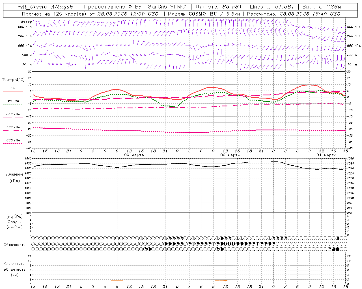Click the 30 марта date label
This screenshot has height=289, width=362.
click(x=230, y=155)
